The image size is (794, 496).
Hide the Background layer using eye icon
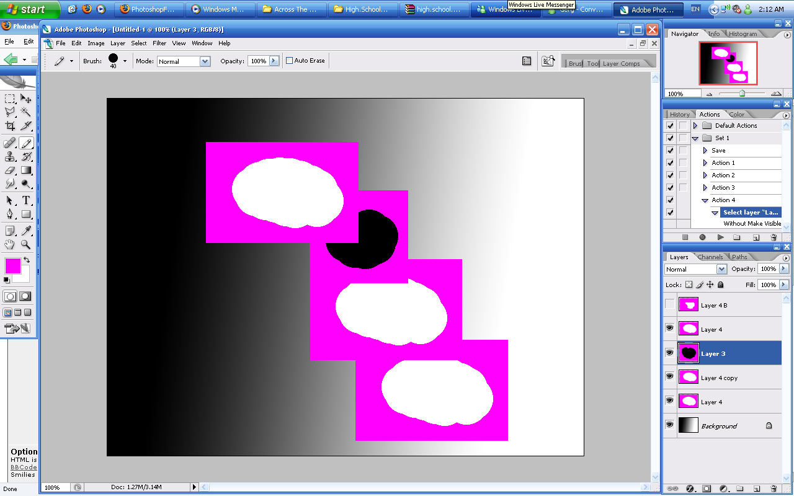click(669, 425)
